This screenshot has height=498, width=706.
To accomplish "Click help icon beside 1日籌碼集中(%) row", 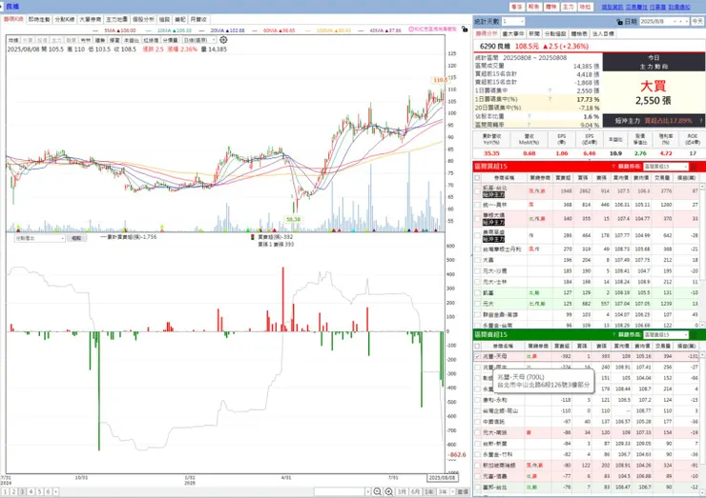I will [x=550, y=99].
